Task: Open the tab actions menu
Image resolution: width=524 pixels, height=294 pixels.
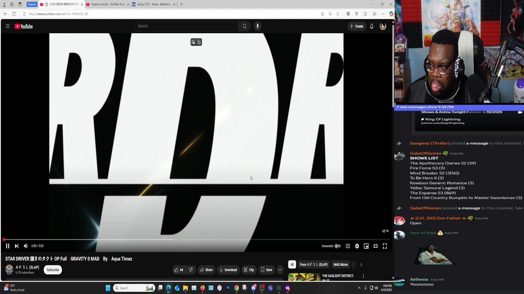Action: coord(20,4)
